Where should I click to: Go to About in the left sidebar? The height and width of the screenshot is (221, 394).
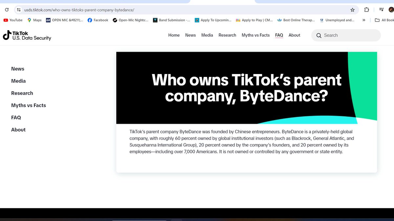pyautogui.click(x=18, y=130)
